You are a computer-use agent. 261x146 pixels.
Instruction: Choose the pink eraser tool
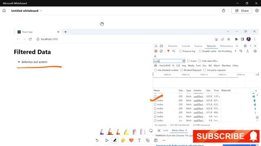coord(135,131)
